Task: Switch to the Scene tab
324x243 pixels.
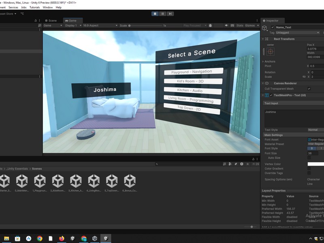Action: [x=51, y=20]
